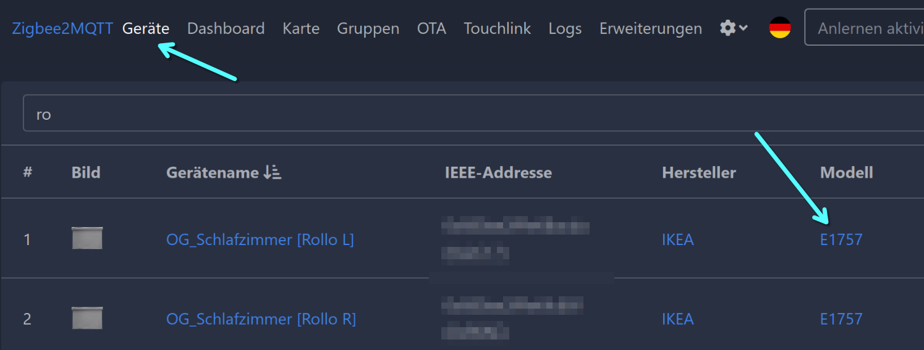This screenshot has width=924, height=350.
Task: Sort by the Gerätename sort icon
Action: point(272,173)
